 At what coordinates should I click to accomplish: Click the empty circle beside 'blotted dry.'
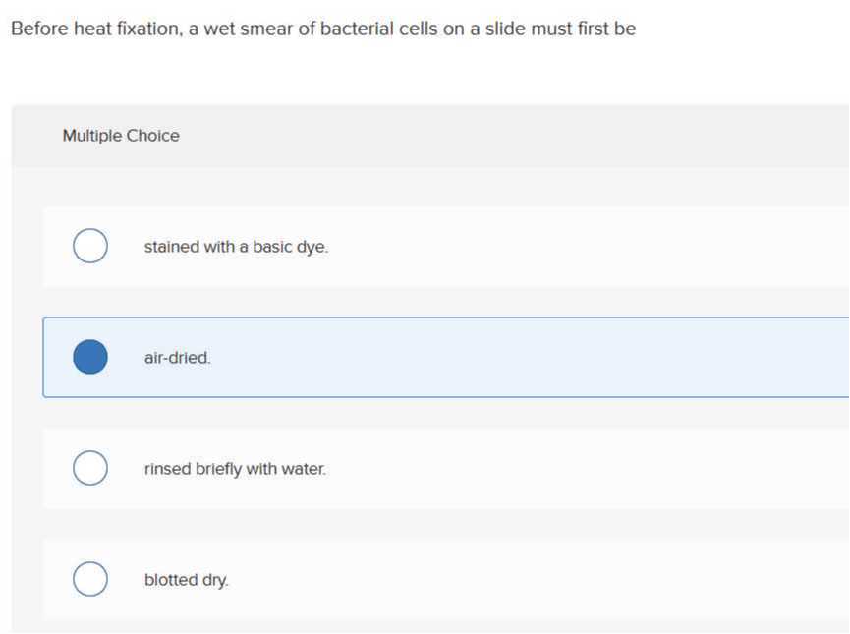(89, 579)
